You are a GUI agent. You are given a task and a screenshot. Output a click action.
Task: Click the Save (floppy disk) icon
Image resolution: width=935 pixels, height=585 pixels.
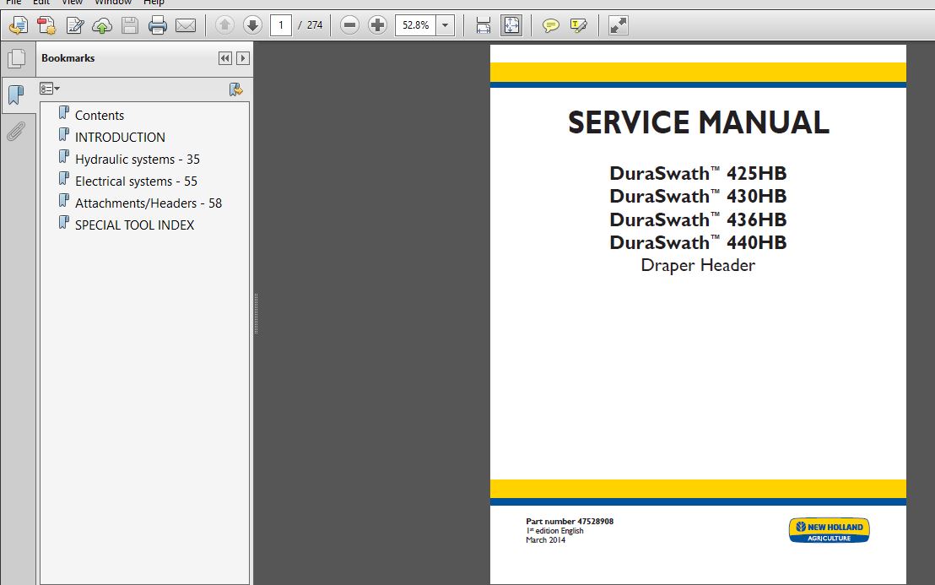[129, 25]
